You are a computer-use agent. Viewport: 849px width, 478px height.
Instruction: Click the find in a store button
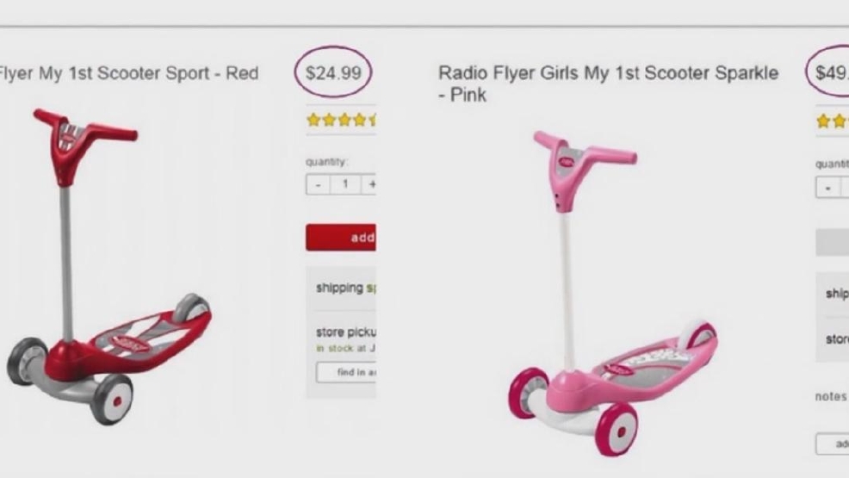346,372
